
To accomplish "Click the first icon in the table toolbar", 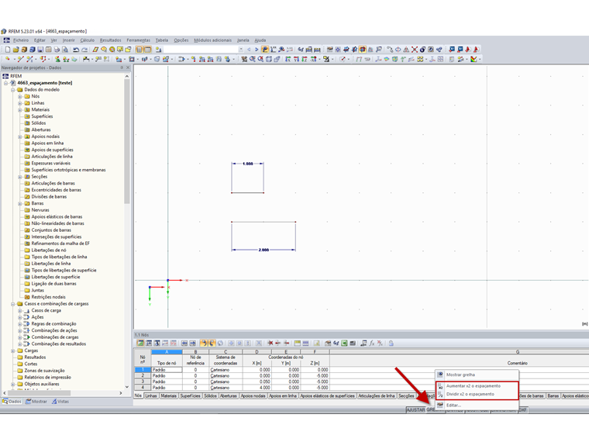I will click(140, 344).
